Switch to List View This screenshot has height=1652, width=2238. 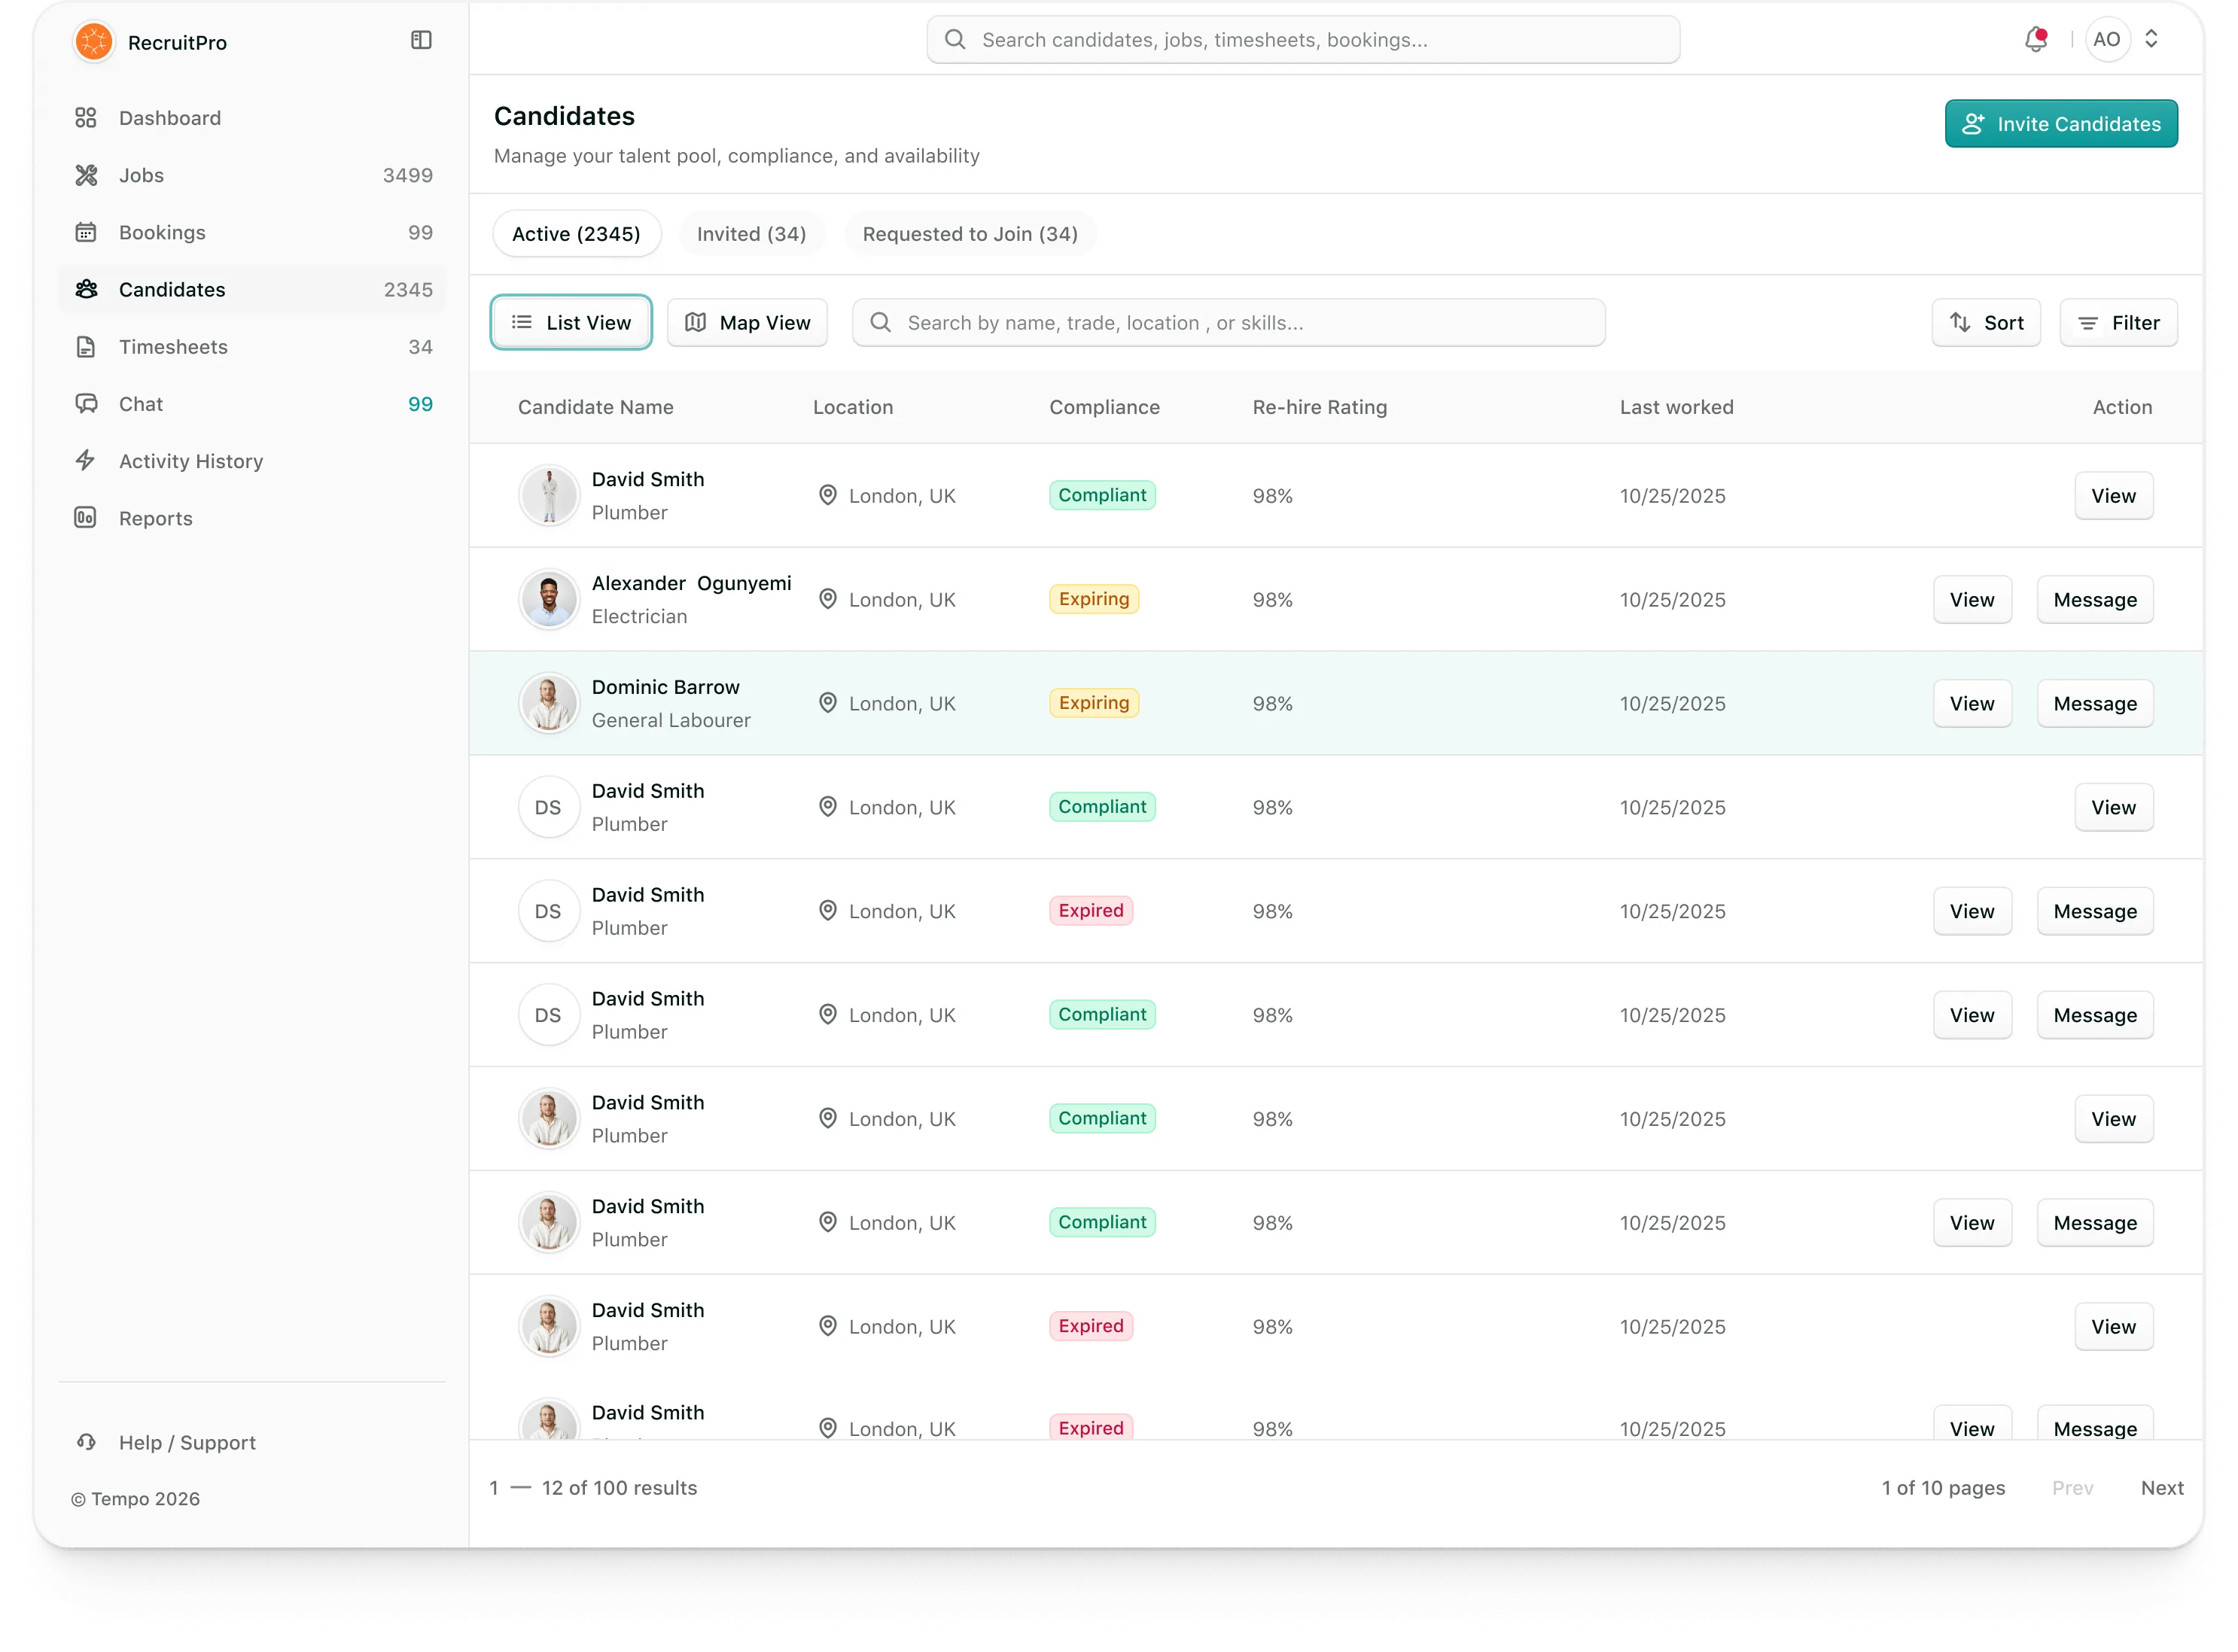[571, 323]
